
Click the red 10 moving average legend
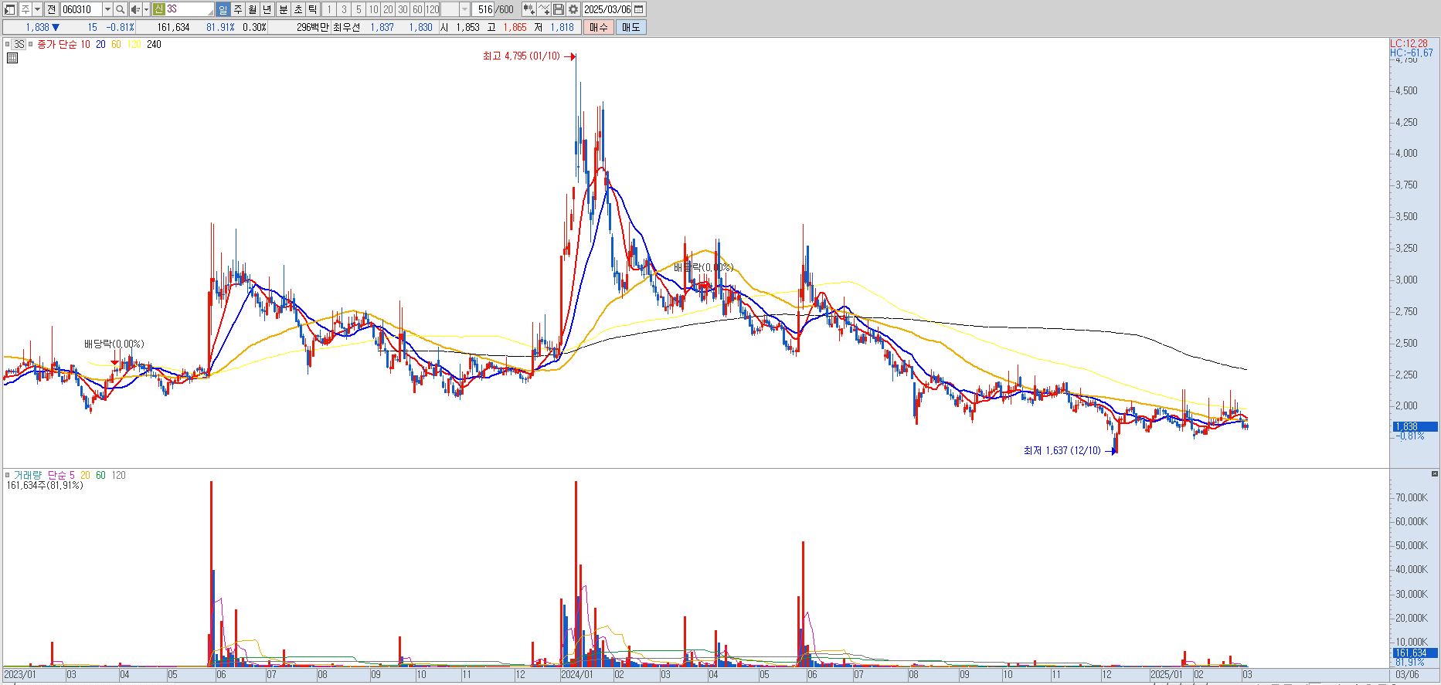[x=85, y=45]
